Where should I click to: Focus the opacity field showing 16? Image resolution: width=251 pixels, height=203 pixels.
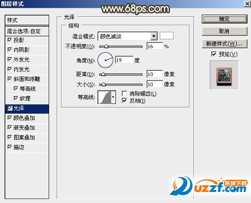pos(154,46)
